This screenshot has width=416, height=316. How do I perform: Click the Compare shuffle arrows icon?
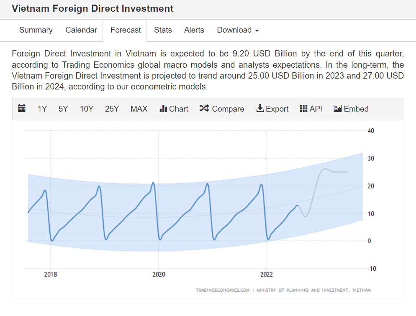coord(204,109)
